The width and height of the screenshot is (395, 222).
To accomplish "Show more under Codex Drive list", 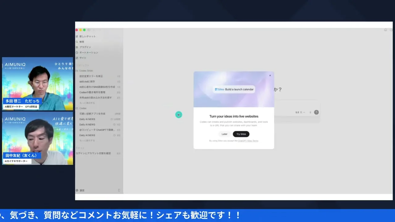I will (x=87, y=103).
